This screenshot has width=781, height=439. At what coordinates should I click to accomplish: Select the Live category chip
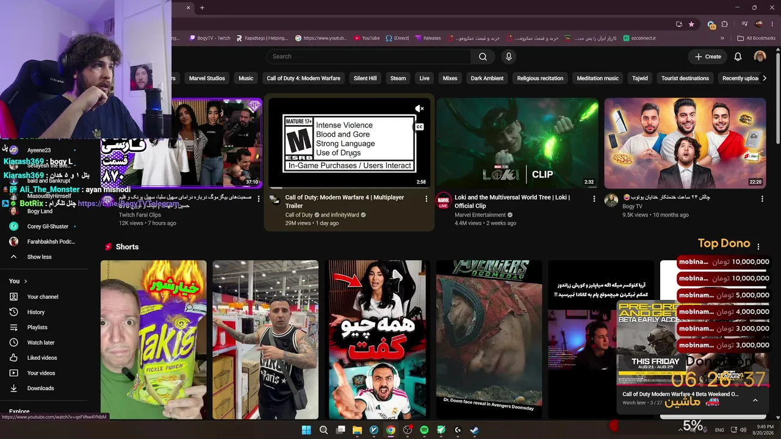[424, 78]
